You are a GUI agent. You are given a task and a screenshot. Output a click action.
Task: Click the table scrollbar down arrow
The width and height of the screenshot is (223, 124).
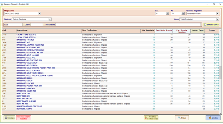tap(220, 113)
